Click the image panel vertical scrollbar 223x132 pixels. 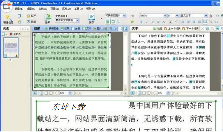pos(125,60)
